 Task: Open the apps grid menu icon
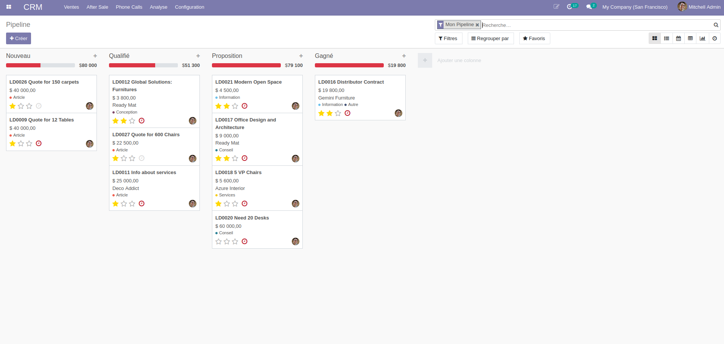click(x=9, y=7)
